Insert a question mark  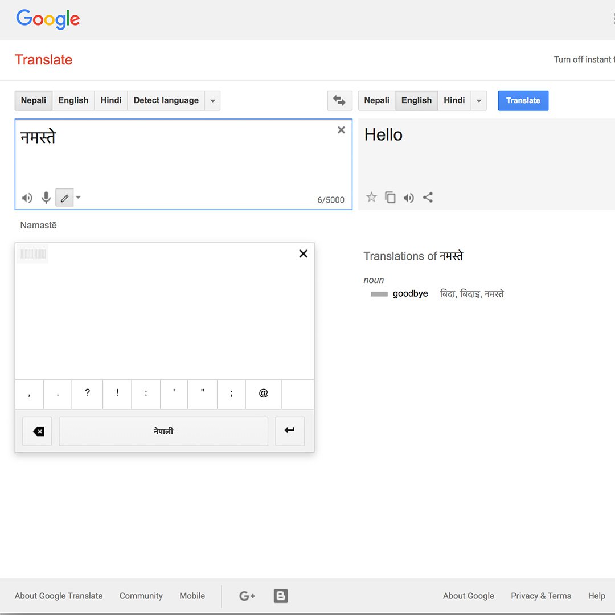coord(88,394)
